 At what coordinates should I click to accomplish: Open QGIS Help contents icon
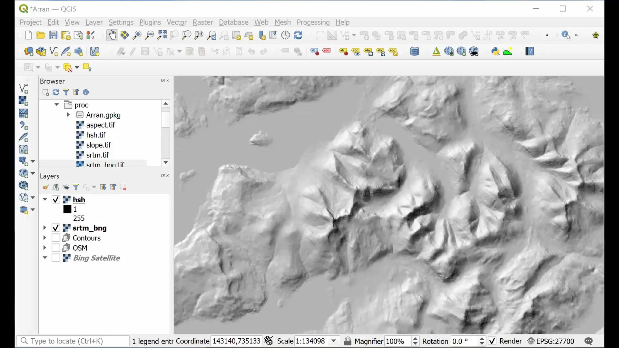tap(530, 51)
